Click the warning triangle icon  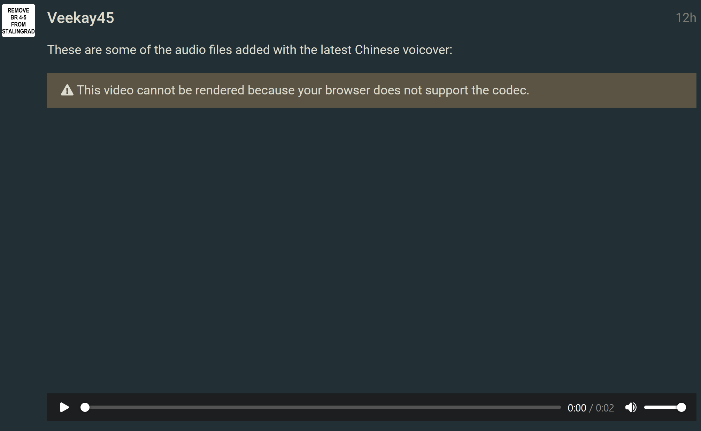point(67,90)
